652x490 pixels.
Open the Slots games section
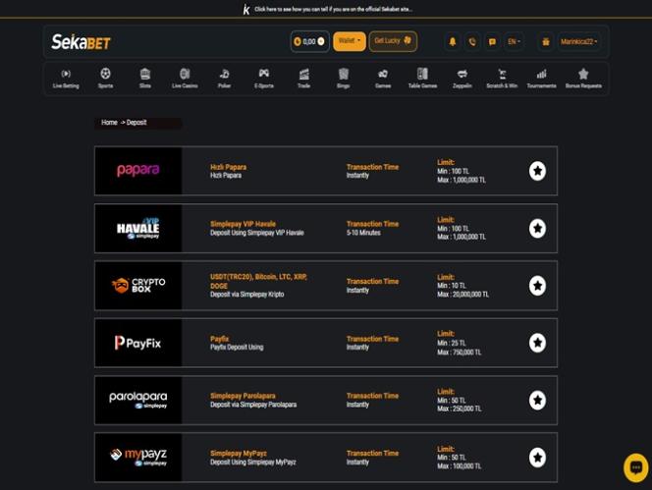click(145, 79)
